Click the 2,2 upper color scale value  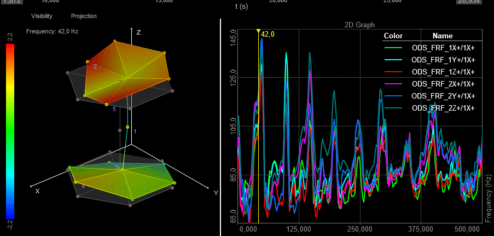[10, 38]
